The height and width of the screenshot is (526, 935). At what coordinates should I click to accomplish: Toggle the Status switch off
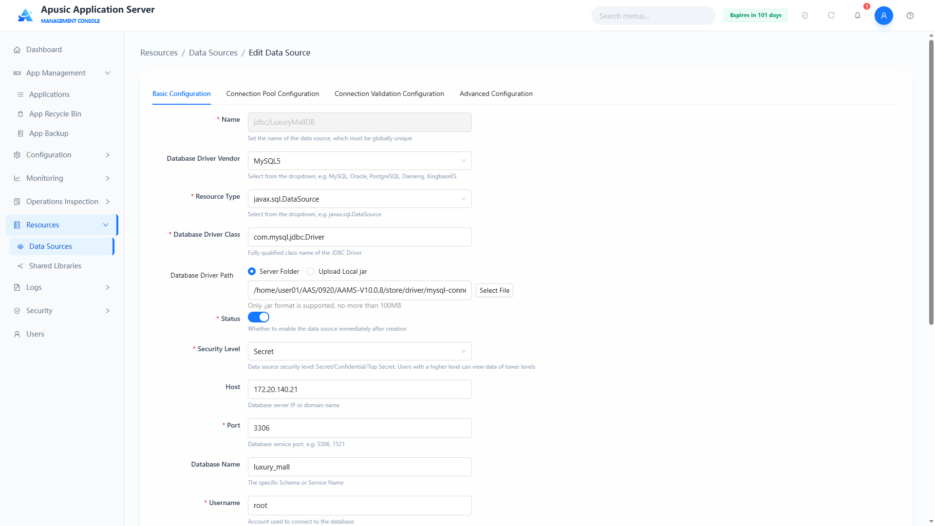point(259,317)
